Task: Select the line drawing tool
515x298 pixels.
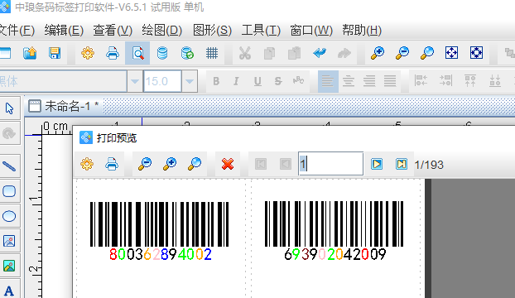Action: [x=9, y=166]
